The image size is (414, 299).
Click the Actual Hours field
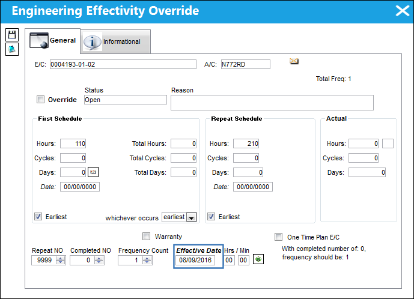point(364,143)
